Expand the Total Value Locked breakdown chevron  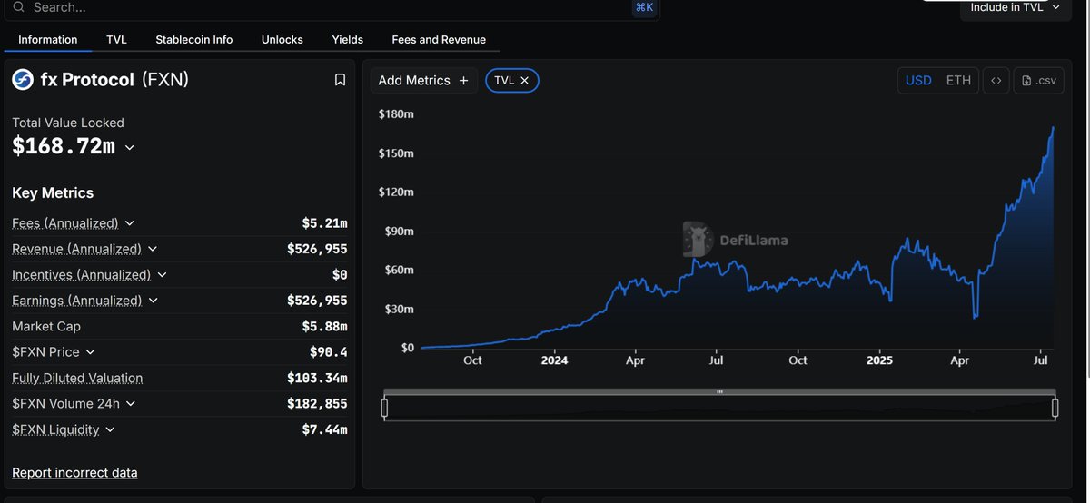(x=129, y=147)
